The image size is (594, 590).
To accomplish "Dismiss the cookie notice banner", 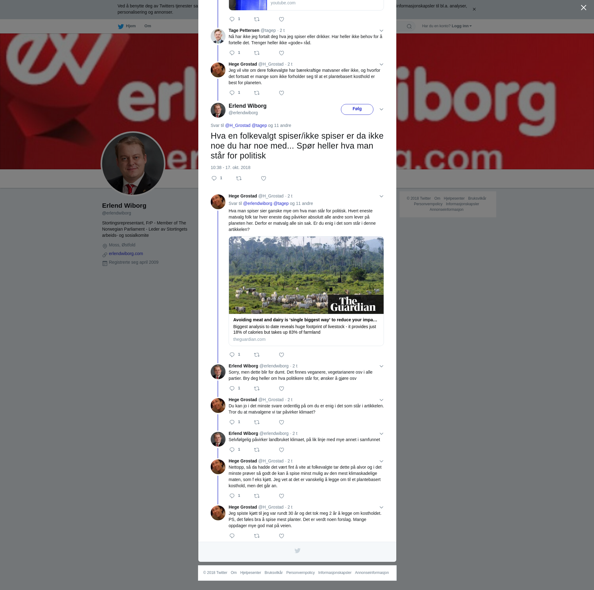I will tap(474, 9).
